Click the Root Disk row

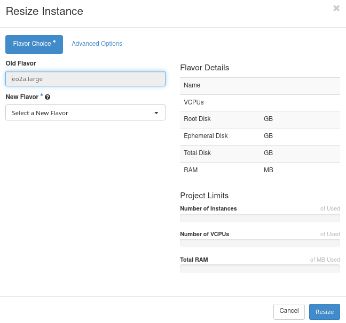click(259, 119)
